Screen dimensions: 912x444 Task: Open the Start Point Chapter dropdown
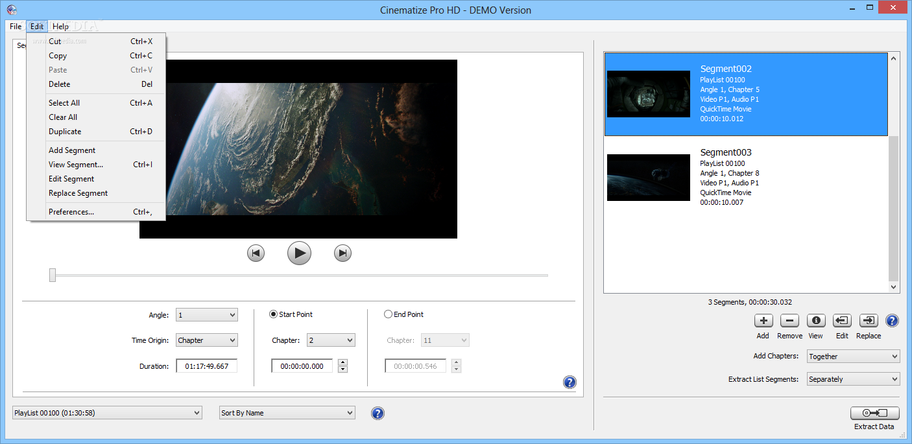click(331, 340)
